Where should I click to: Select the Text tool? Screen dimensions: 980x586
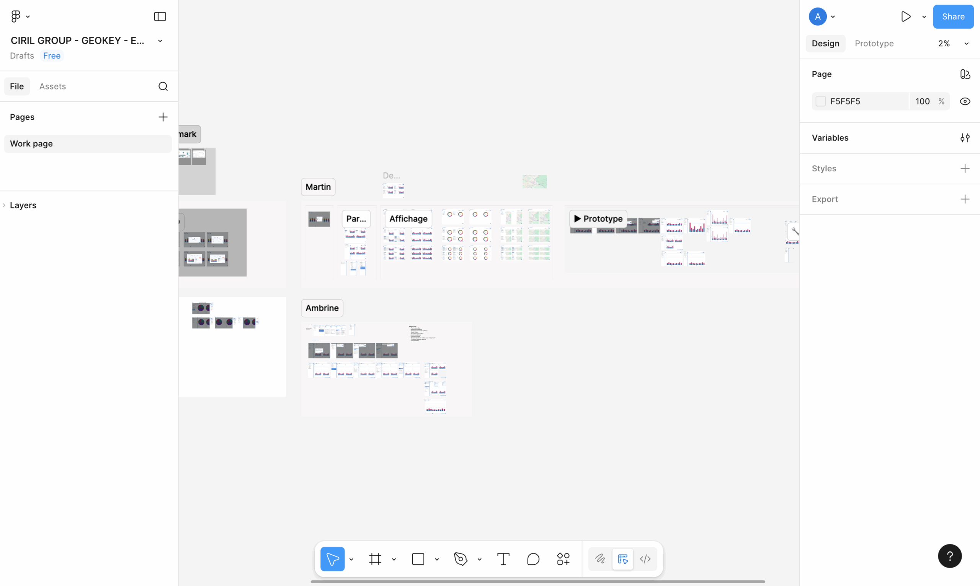click(503, 559)
